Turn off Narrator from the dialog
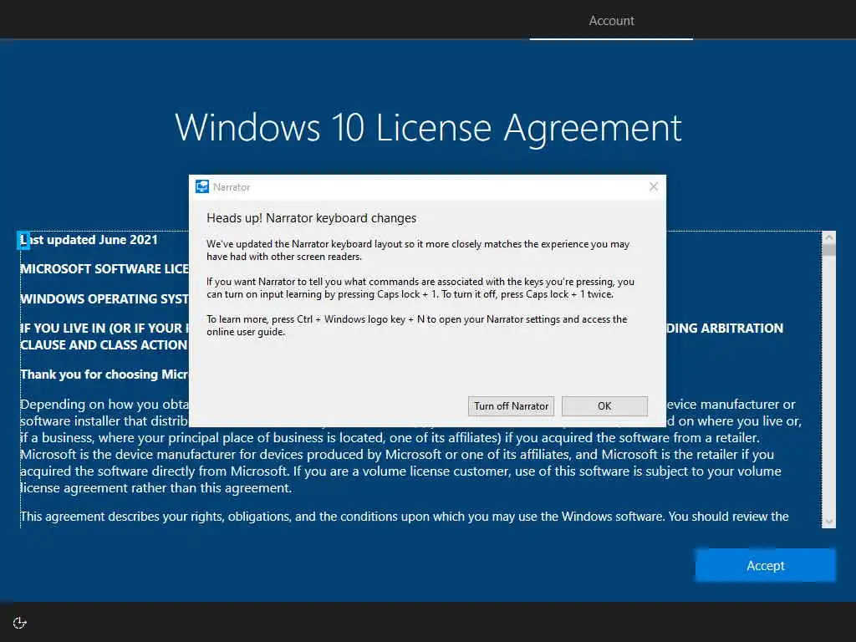Screen dimensions: 856x642 pos(511,406)
